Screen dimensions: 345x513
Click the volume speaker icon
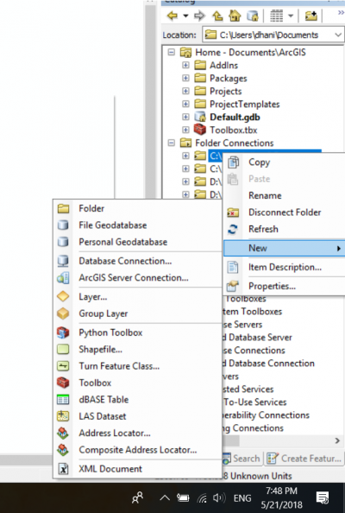click(219, 498)
